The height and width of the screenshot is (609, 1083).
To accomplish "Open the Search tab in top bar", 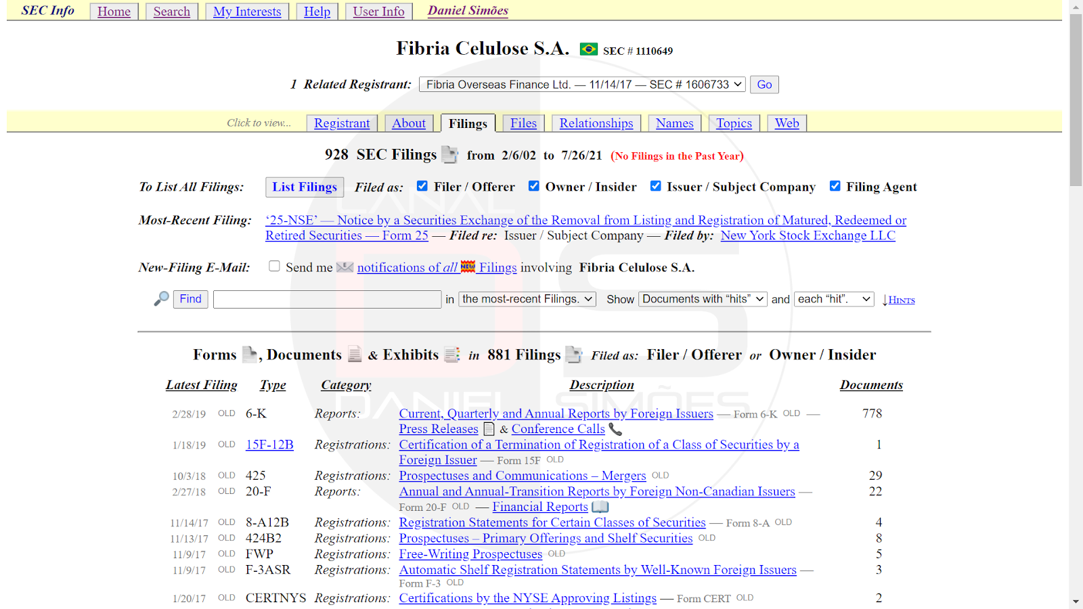I will [x=172, y=12].
